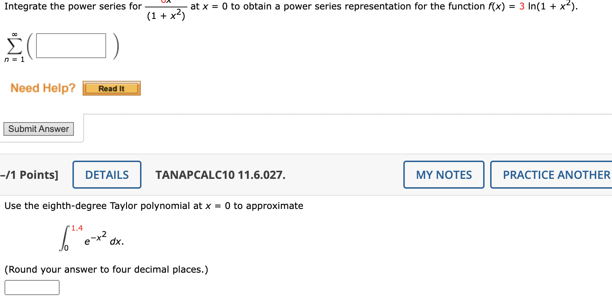Click the TANAPCALC10 11.6.027 problem title
The width and height of the screenshot is (612, 308).
pos(220,175)
